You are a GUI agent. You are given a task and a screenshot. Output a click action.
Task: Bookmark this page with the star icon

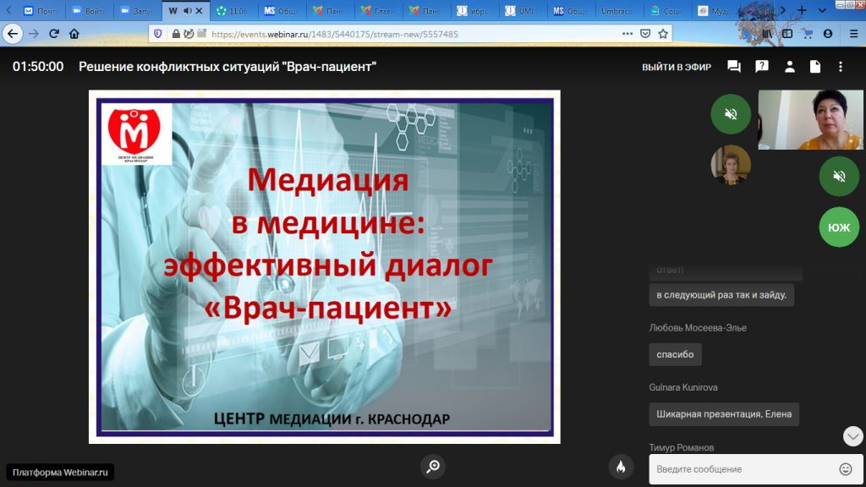tap(664, 34)
